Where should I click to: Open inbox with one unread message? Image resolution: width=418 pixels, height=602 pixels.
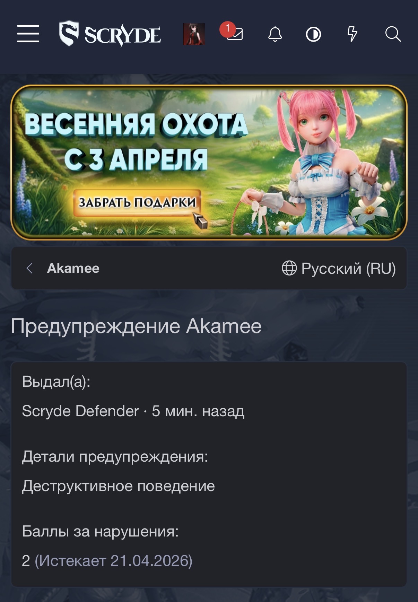pyautogui.click(x=235, y=34)
